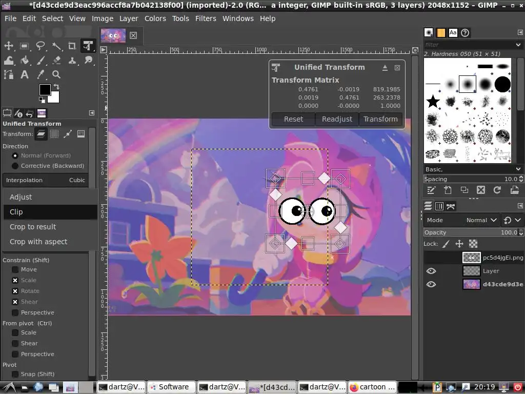The height and width of the screenshot is (394, 525).
Task: Toggle Constrain Perspective checkbox
Action: 15,312
